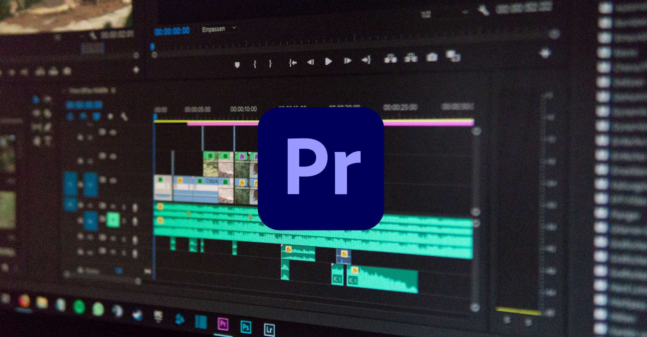Click the 00:00:25:00 mark on the timeline ruler
The width and height of the screenshot is (647, 337).
[x=400, y=107]
